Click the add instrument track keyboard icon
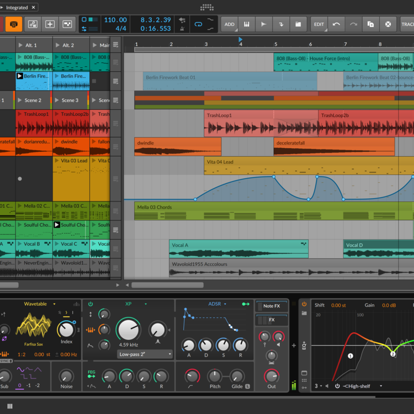The height and width of the screenshot is (414, 414). [x=247, y=24]
